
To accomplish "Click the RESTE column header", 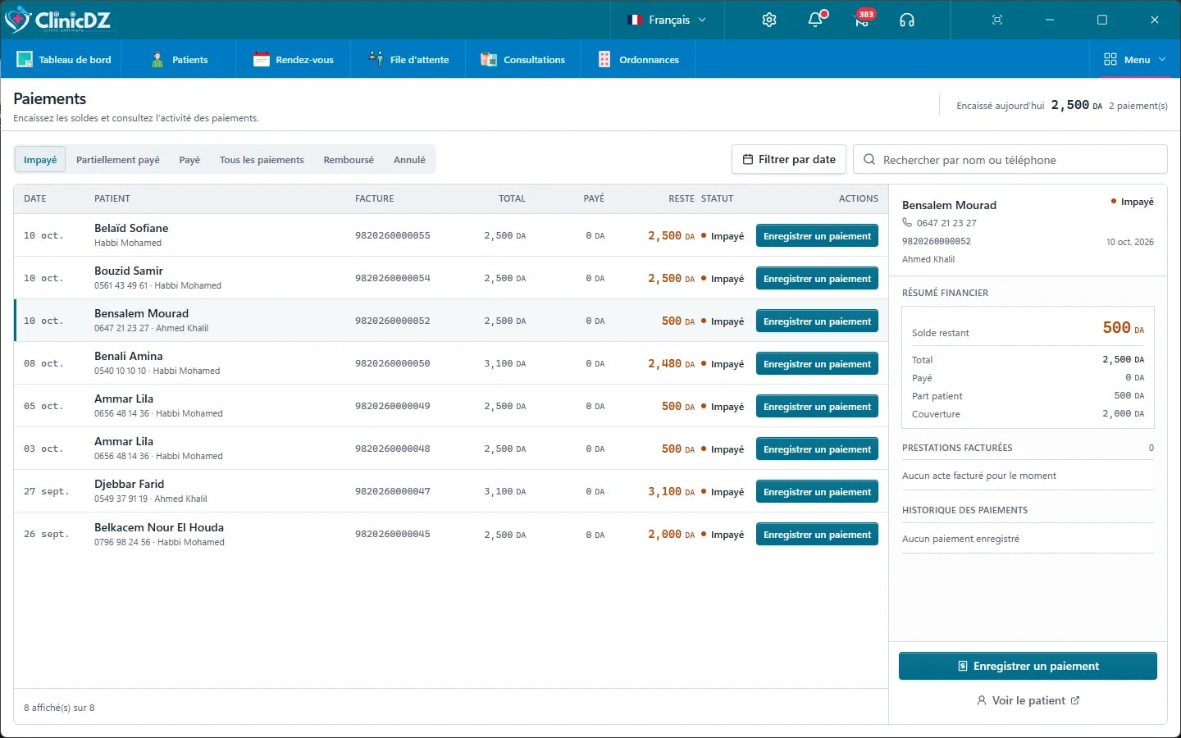I will [681, 198].
